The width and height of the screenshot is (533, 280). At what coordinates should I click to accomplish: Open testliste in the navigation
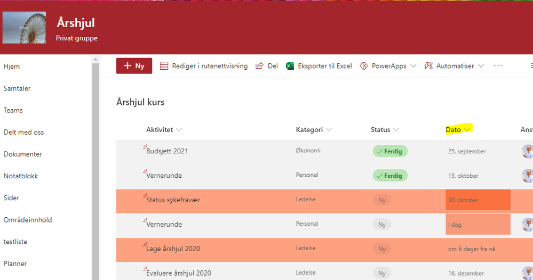coord(15,242)
